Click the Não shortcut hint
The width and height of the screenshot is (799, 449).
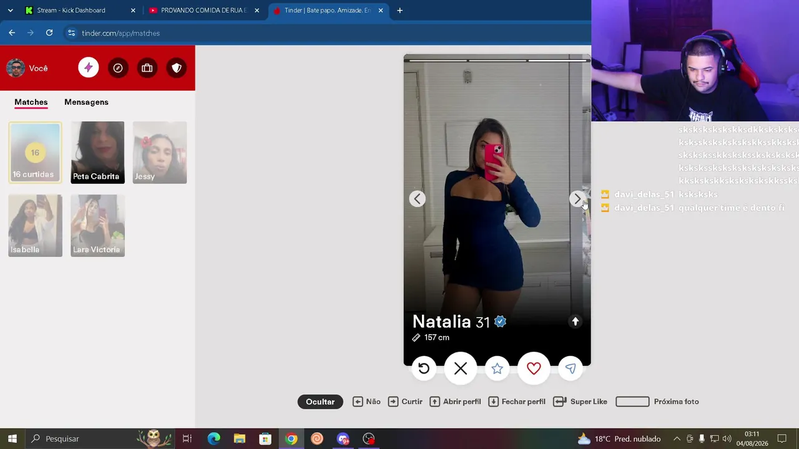tap(366, 402)
